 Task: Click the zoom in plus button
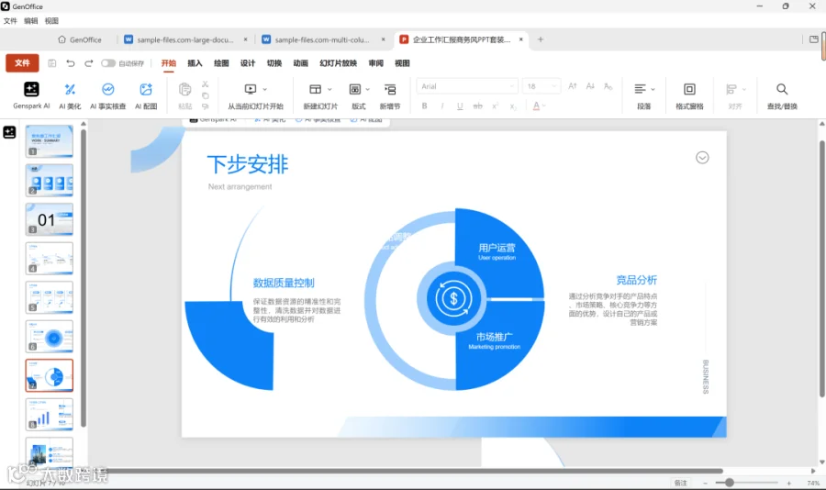(x=788, y=484)
